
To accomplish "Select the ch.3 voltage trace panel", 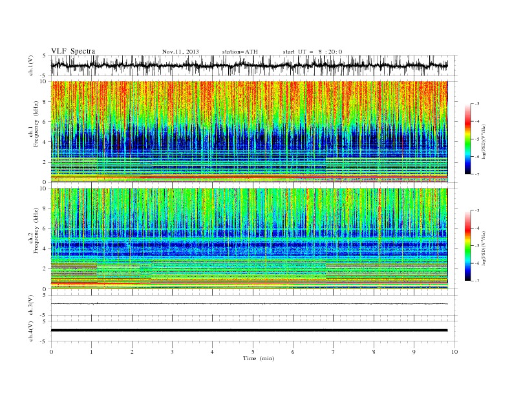I will [254, 305].
